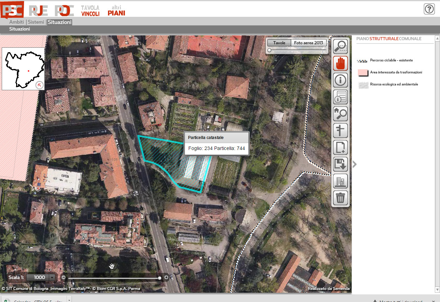Click the buildings tool icon
Image resolution: width=440 pixels, height=302 pixels.
[x=340, y=181]
